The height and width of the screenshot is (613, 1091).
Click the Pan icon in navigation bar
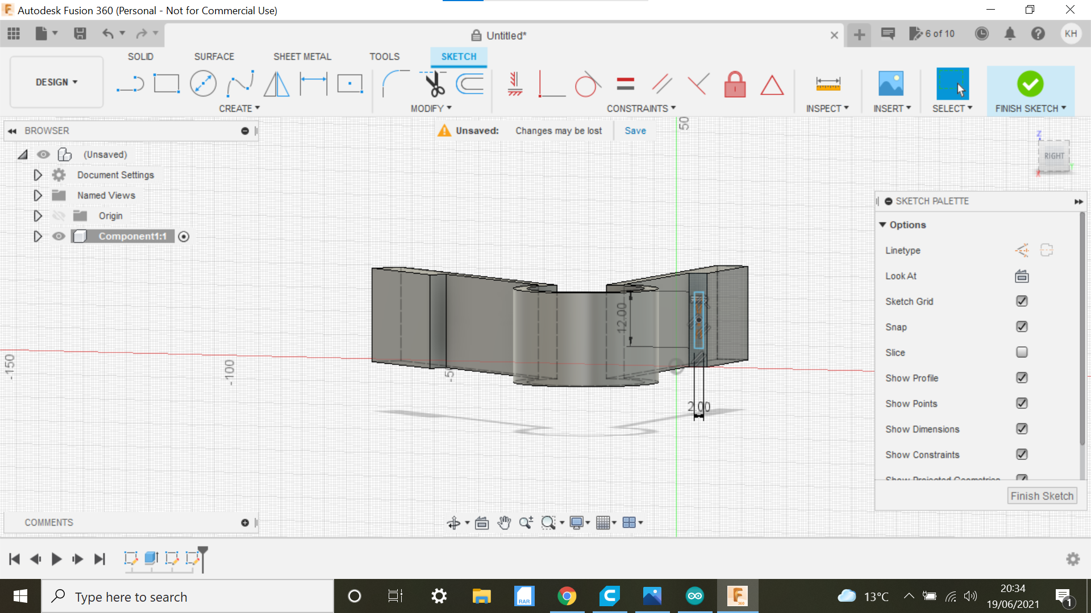(504, 522)
